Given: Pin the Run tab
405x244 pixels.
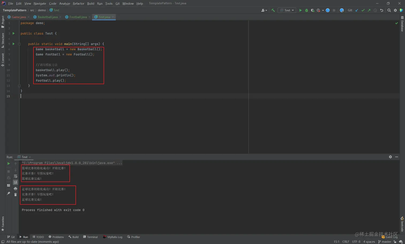Looking at the screenshot, I should [x=9, y=193].
